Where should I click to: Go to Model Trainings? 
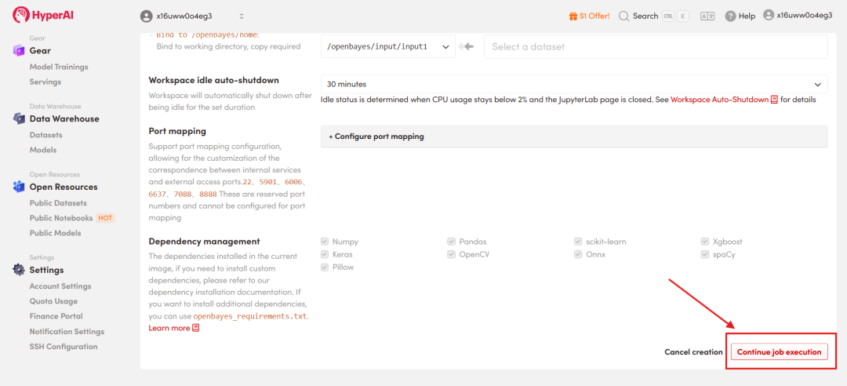click(x=59, y=67)
